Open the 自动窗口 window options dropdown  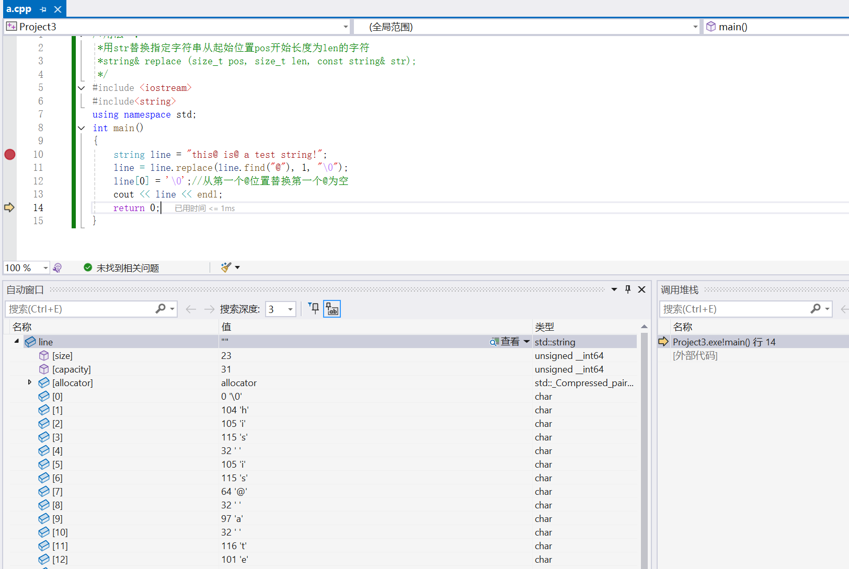(x=614, y=289)
